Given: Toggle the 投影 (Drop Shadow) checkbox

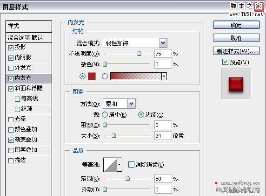Looking at the screenshot, I should [11, 48].
